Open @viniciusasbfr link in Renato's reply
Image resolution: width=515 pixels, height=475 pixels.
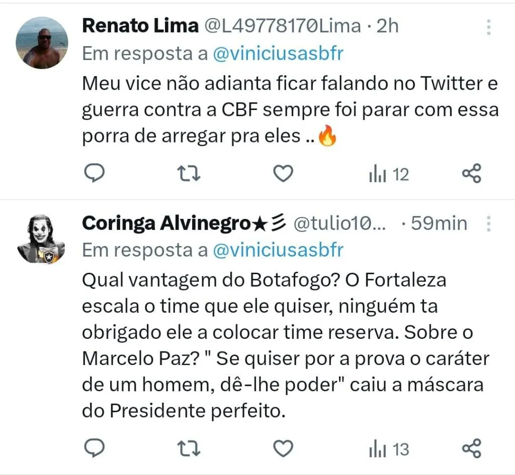pyautogui.click(x=278, y=54)
